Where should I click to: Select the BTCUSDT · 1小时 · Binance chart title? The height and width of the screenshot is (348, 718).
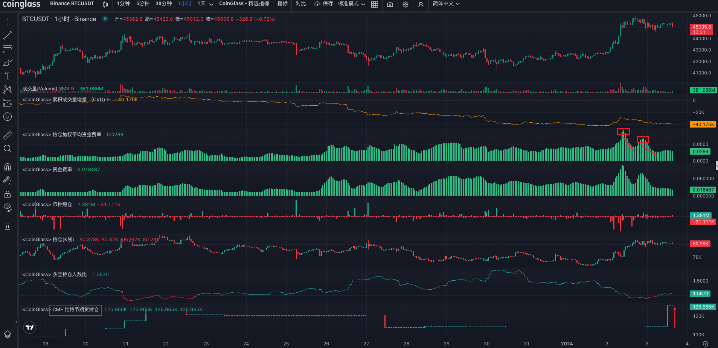(59, 19)
